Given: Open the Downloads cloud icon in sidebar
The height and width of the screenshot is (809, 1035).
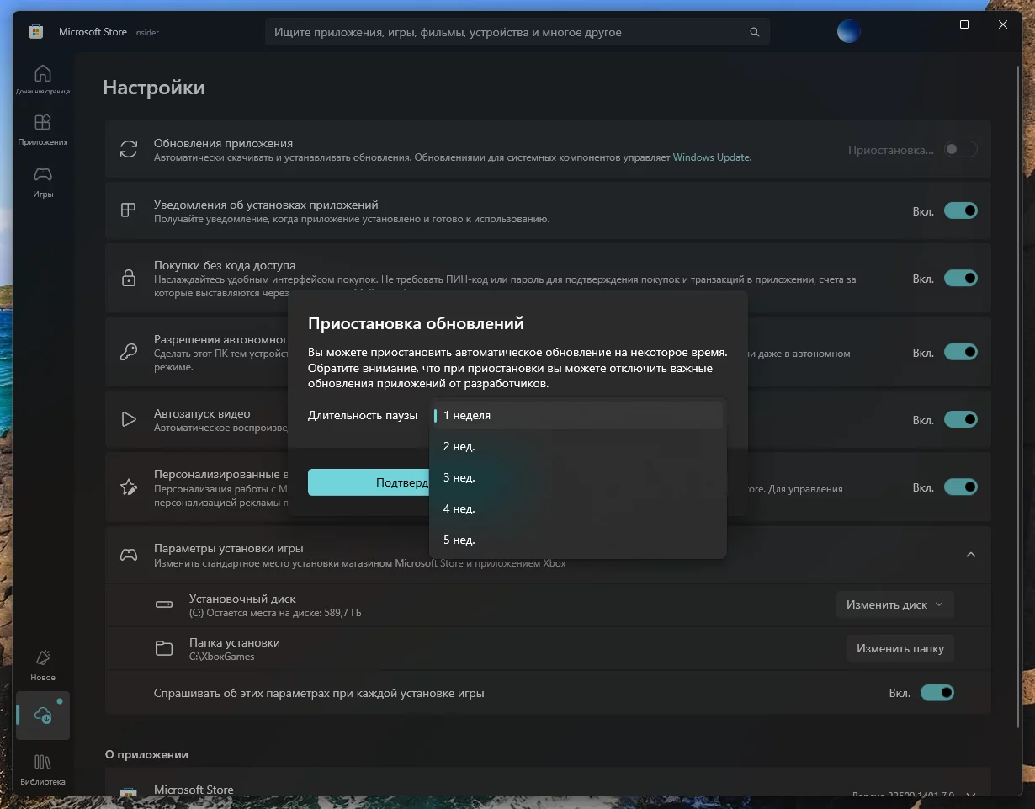Looking at the screenshot, I should (x=42, y=716).
